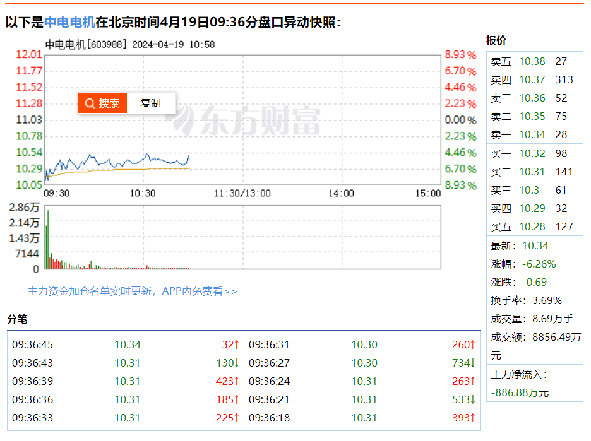Click the 0.00% percent axis label
This screenshot has height=441, width=591.
(460, 120)
